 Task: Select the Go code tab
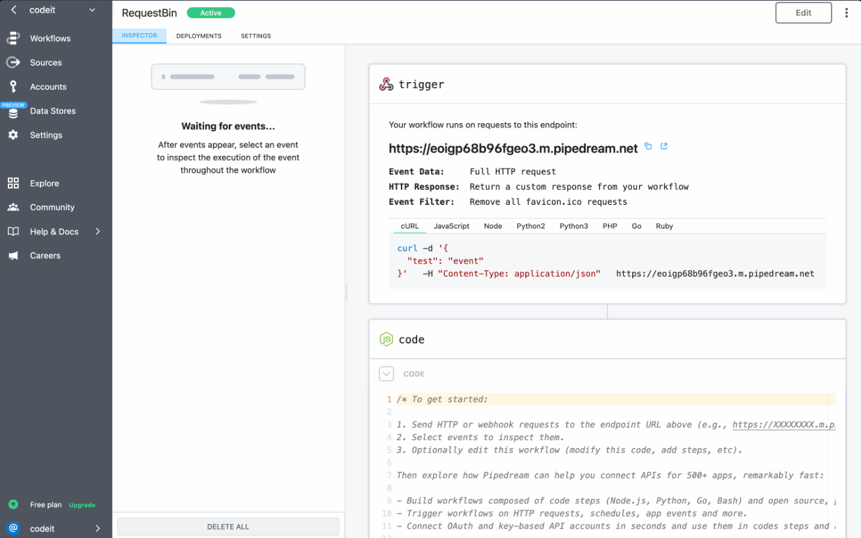[x=637, y=226]
